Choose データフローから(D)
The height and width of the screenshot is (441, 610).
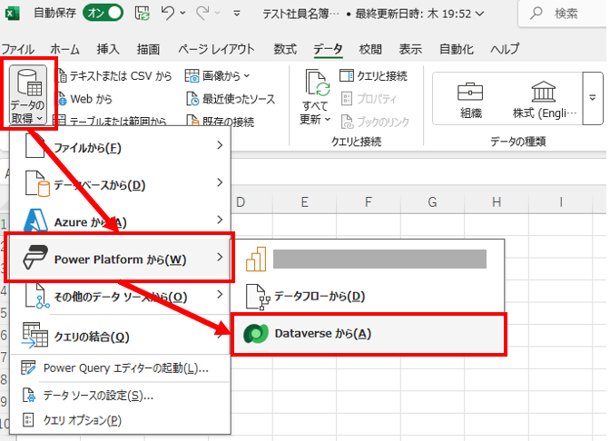click(x=368, y=297)
